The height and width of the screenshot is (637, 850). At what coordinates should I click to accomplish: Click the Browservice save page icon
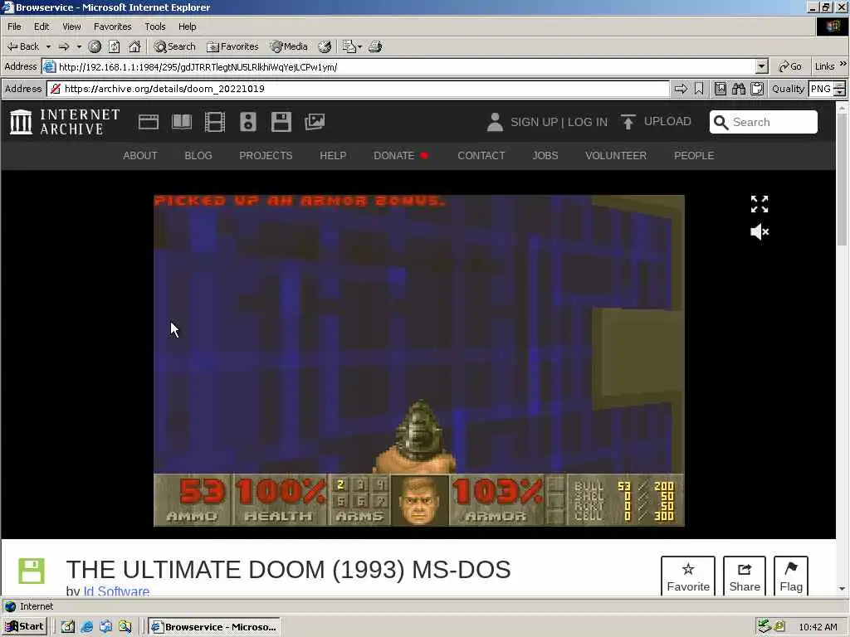[721, 89]
